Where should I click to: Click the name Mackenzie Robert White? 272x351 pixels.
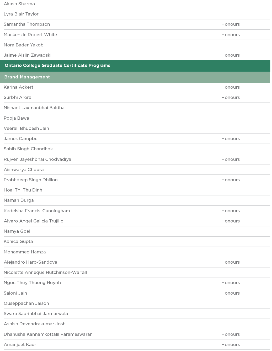tap(30, 35)
